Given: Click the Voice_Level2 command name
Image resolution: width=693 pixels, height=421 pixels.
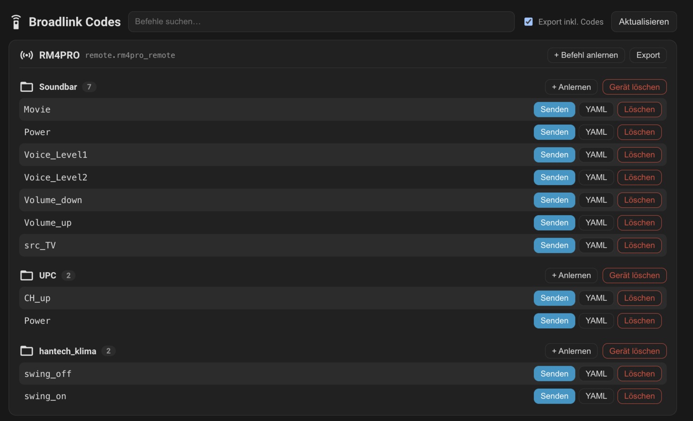Looking at the screenshot, I should pyautogui.click(x=56, y=177).
